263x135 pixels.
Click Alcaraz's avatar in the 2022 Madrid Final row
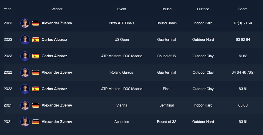click(25, 89)
